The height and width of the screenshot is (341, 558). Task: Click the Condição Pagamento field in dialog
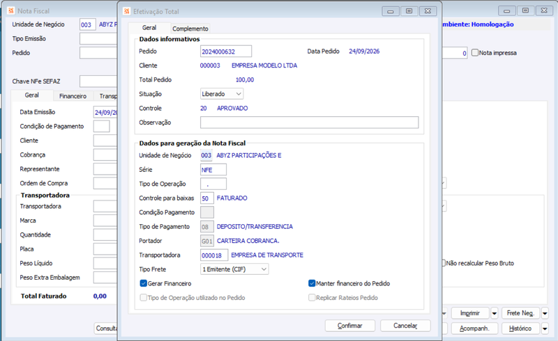tap(206, 212)
